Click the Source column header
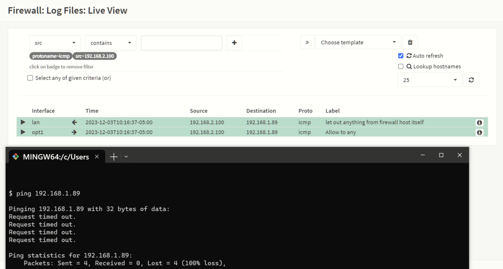Viewport: 503px width, 269px height. pyautogui.click(x=198, y=111)
